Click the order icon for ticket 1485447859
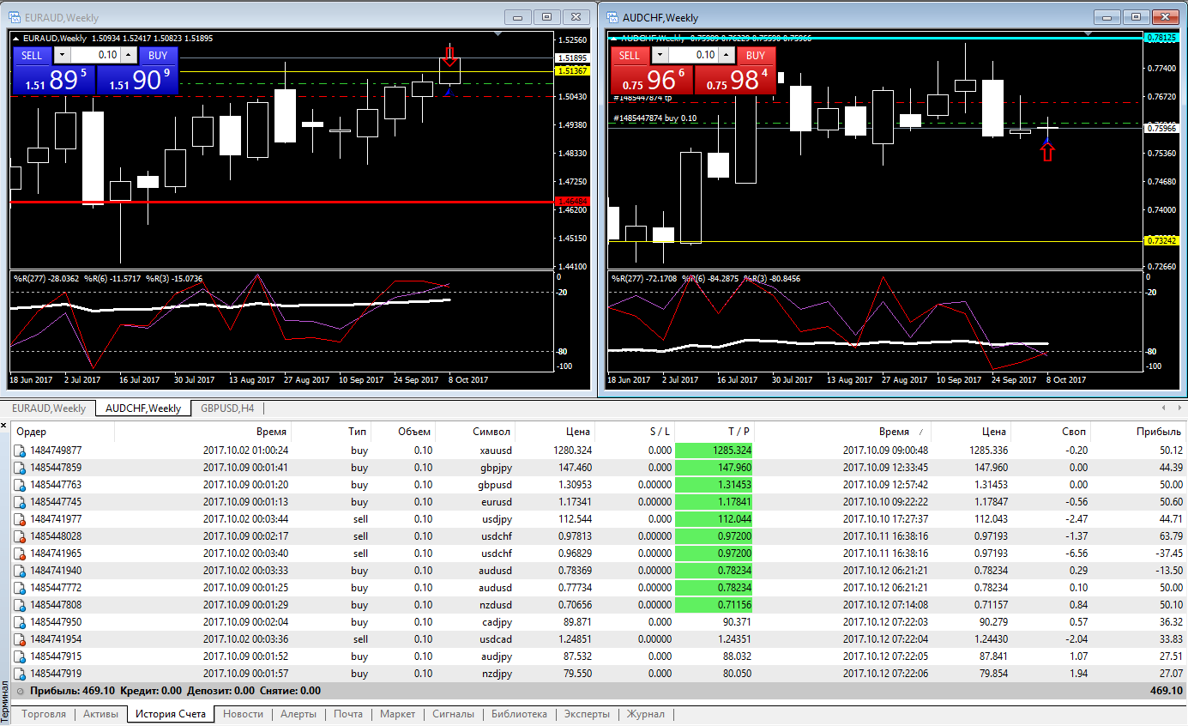 [x=20, y=468]
